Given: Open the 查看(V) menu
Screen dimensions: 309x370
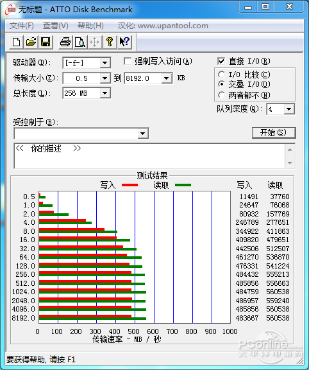Looking at the screenshot, I should click(x=56, y=26).
